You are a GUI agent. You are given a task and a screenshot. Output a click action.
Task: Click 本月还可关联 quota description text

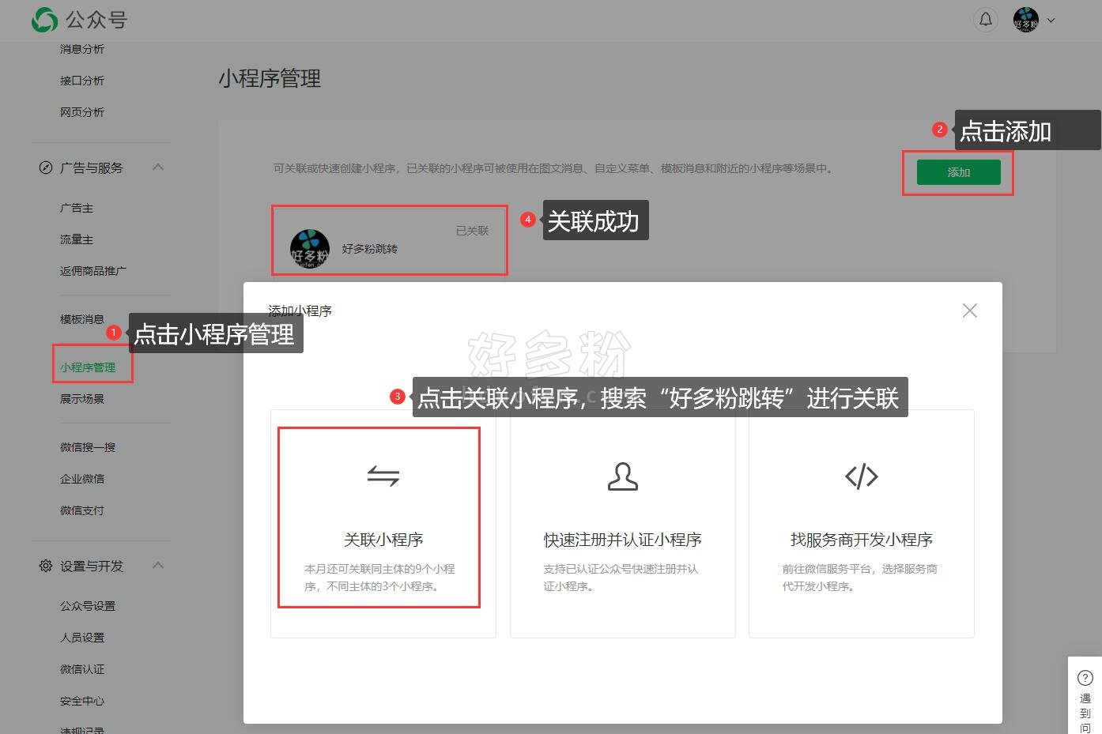380,578
